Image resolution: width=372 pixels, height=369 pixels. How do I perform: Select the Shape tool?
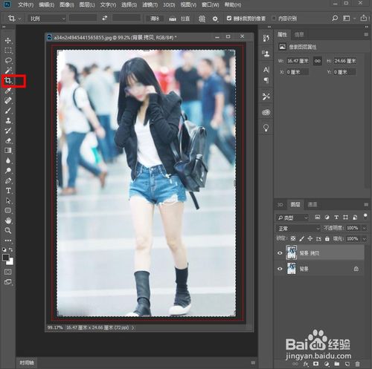click(x=8, y=211)
